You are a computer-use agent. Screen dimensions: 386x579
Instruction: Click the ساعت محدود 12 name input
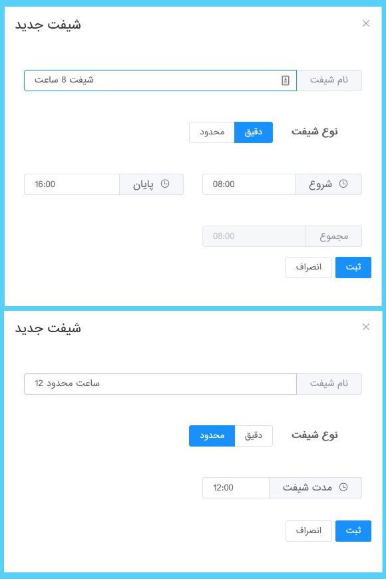160,383
